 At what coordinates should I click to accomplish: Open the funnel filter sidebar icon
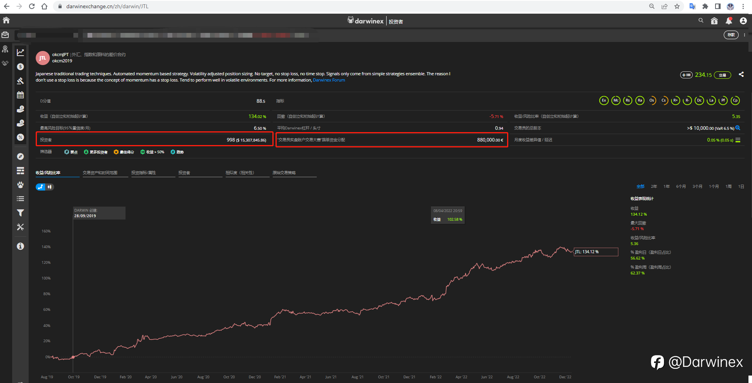pyautogui.click(x=20, y=213)
